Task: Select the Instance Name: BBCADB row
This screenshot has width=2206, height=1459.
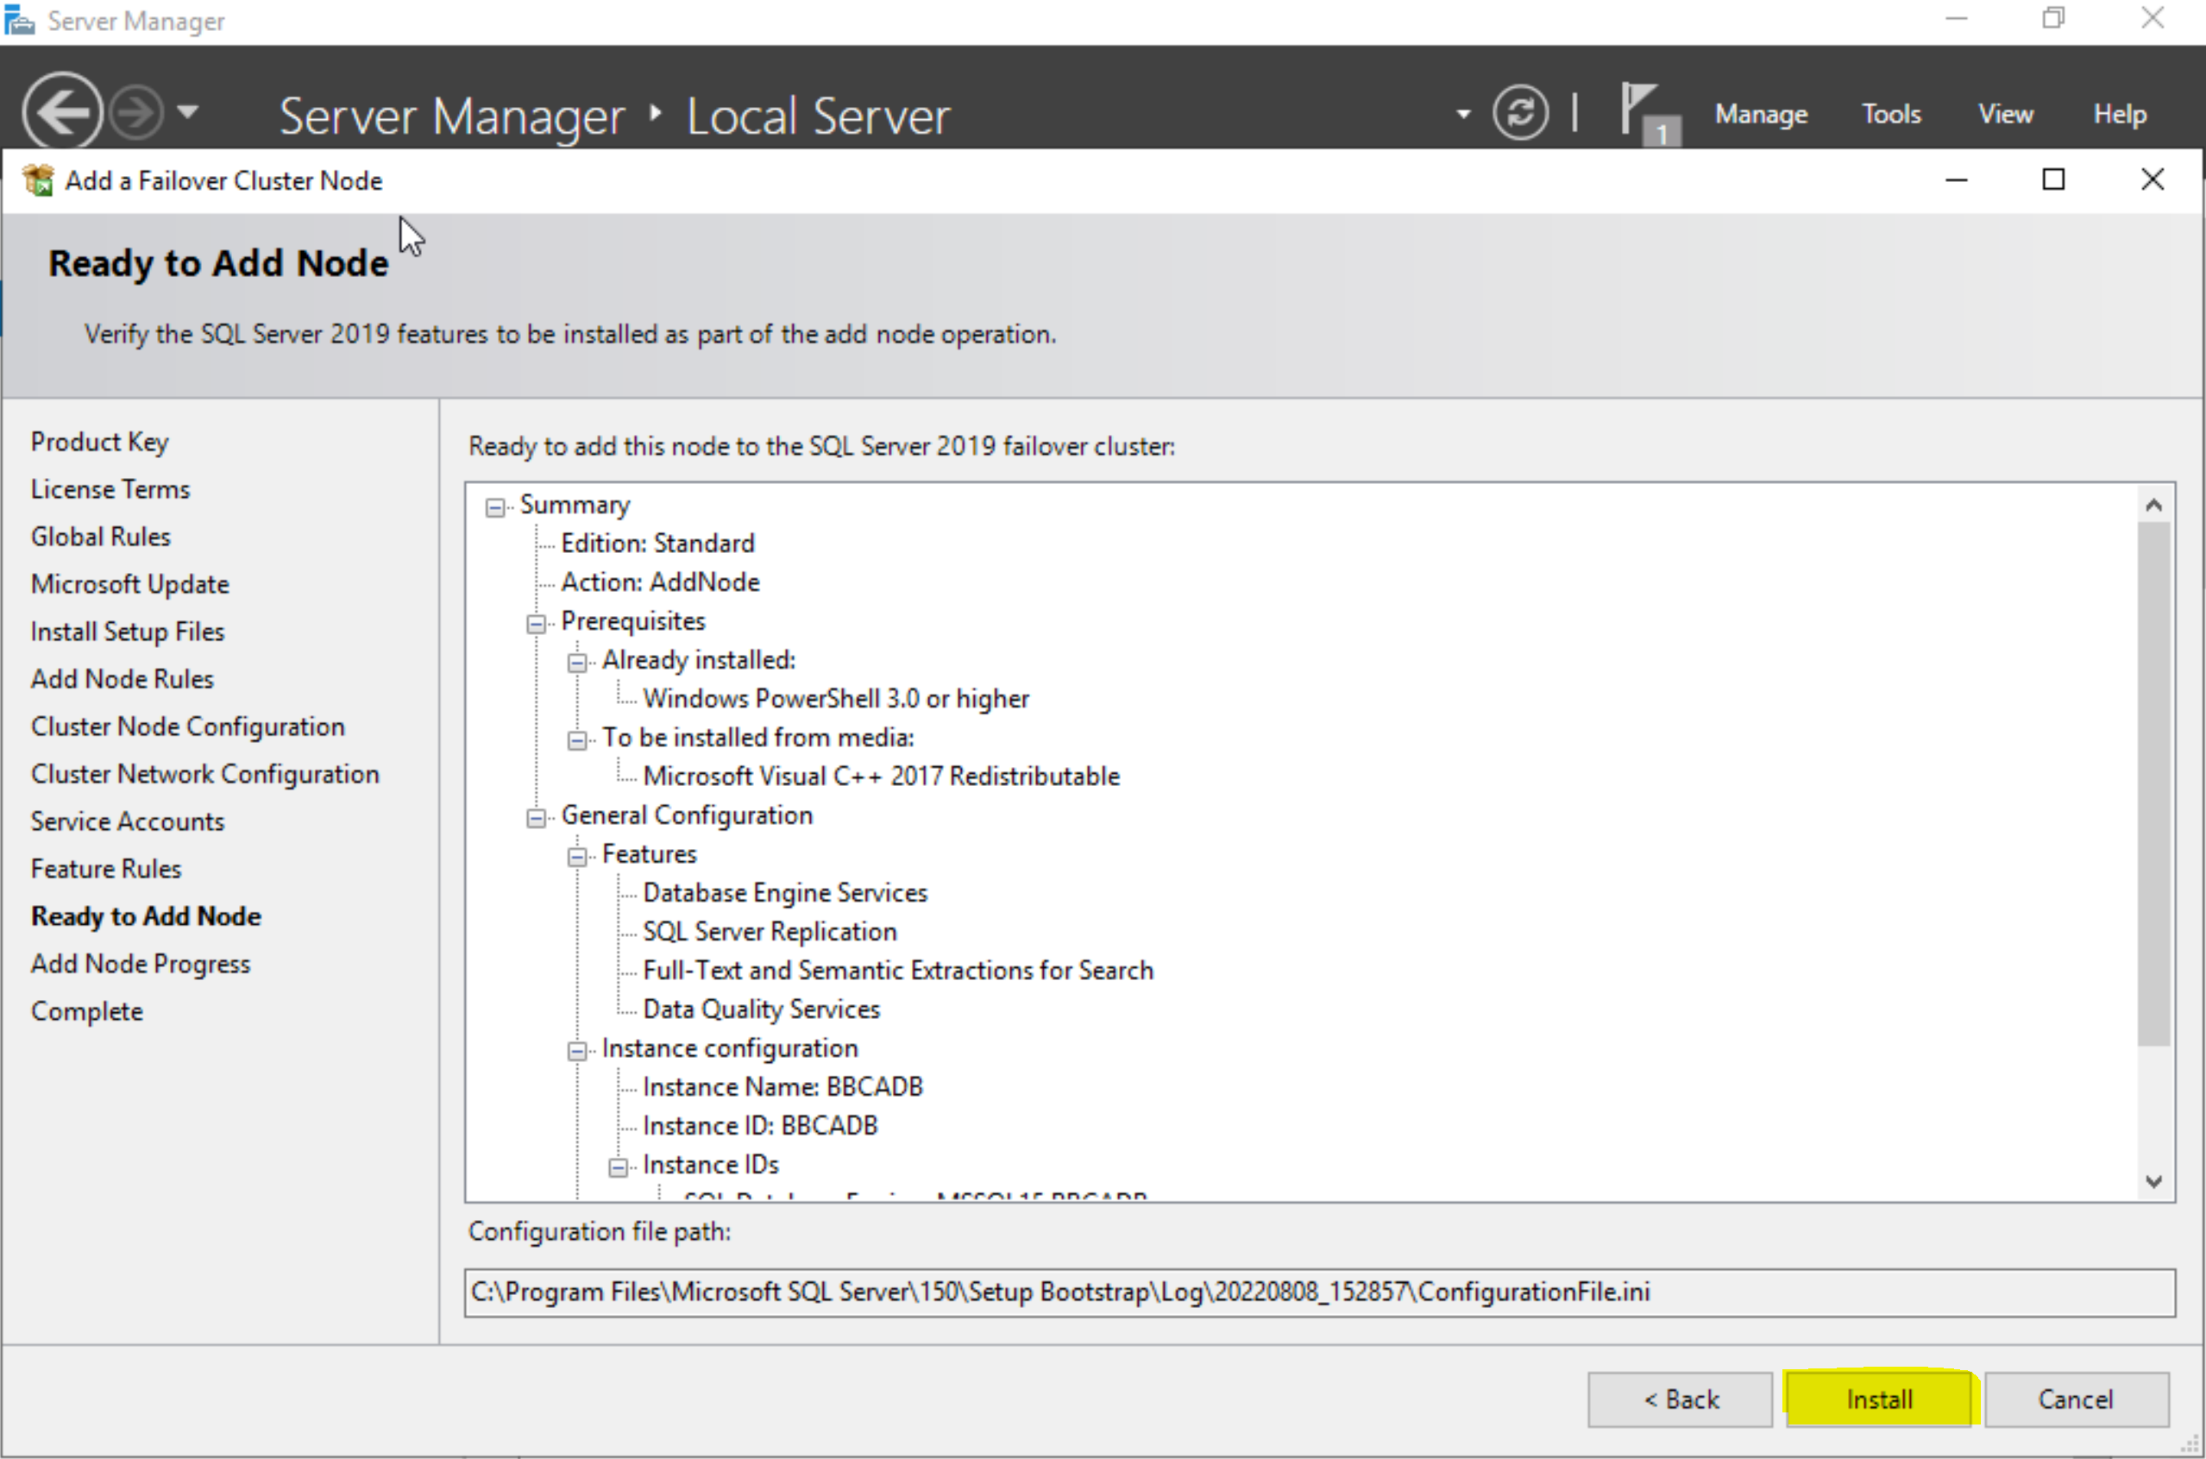Action: tap(782, 1087)
